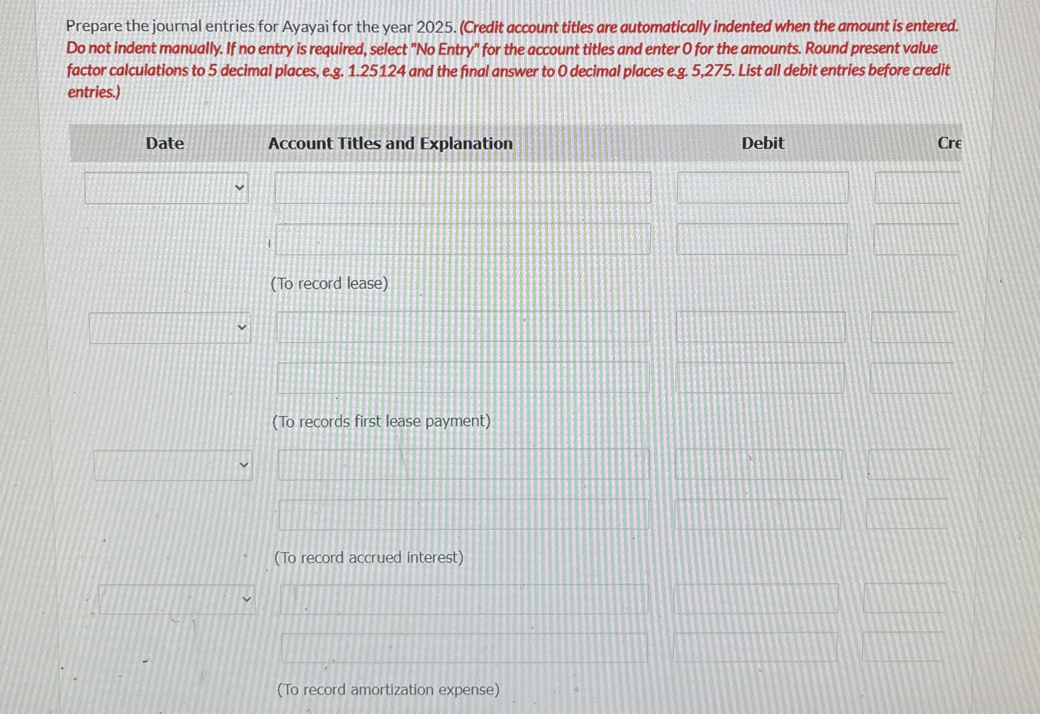The image size is (1040, 714).
Task: Click second credit field for first lease payment
Action: click(x=912, y=378)
